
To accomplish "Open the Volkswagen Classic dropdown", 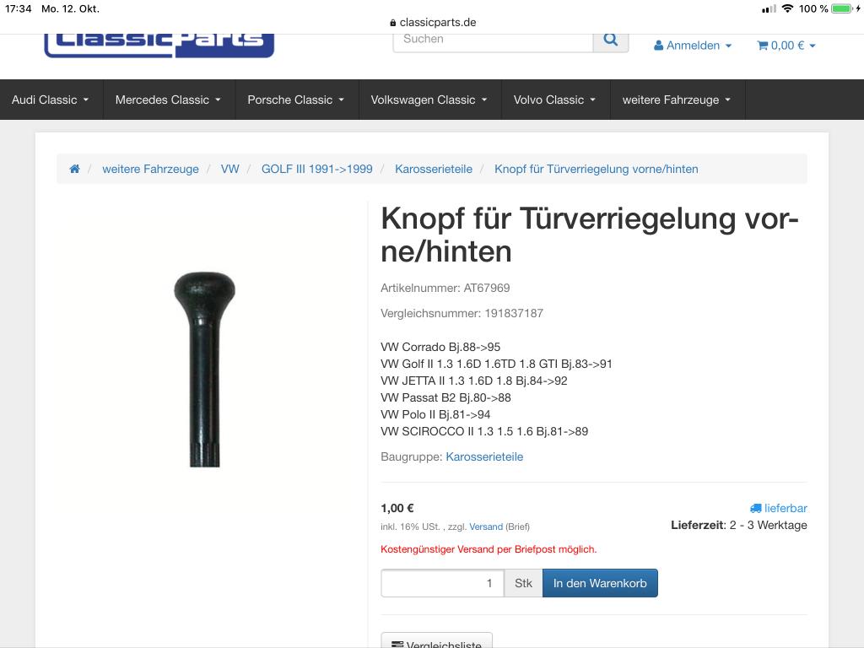I will pos(429,100).
